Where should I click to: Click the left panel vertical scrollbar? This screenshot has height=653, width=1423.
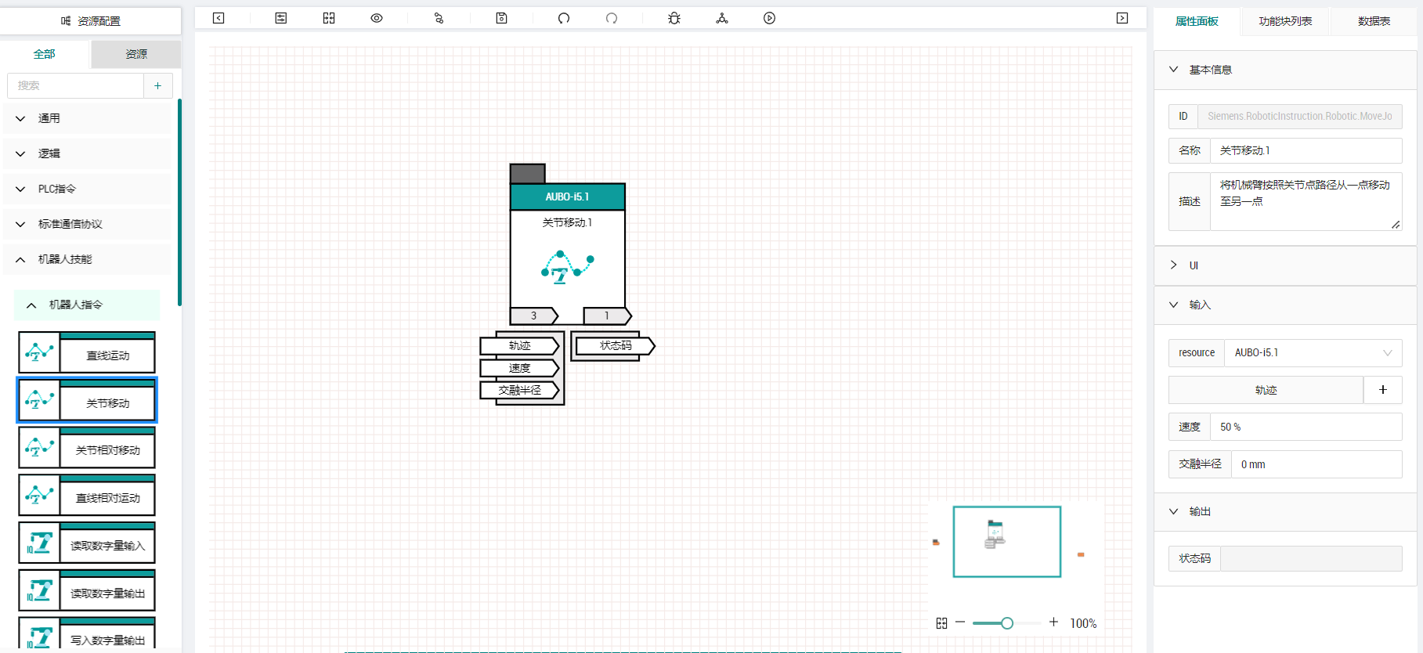pyautogui.click(x=179, y=202)
